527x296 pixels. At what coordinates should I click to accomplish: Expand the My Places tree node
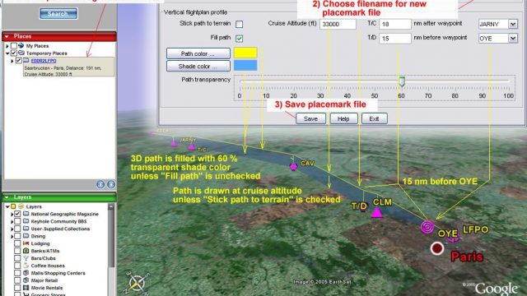7,46
